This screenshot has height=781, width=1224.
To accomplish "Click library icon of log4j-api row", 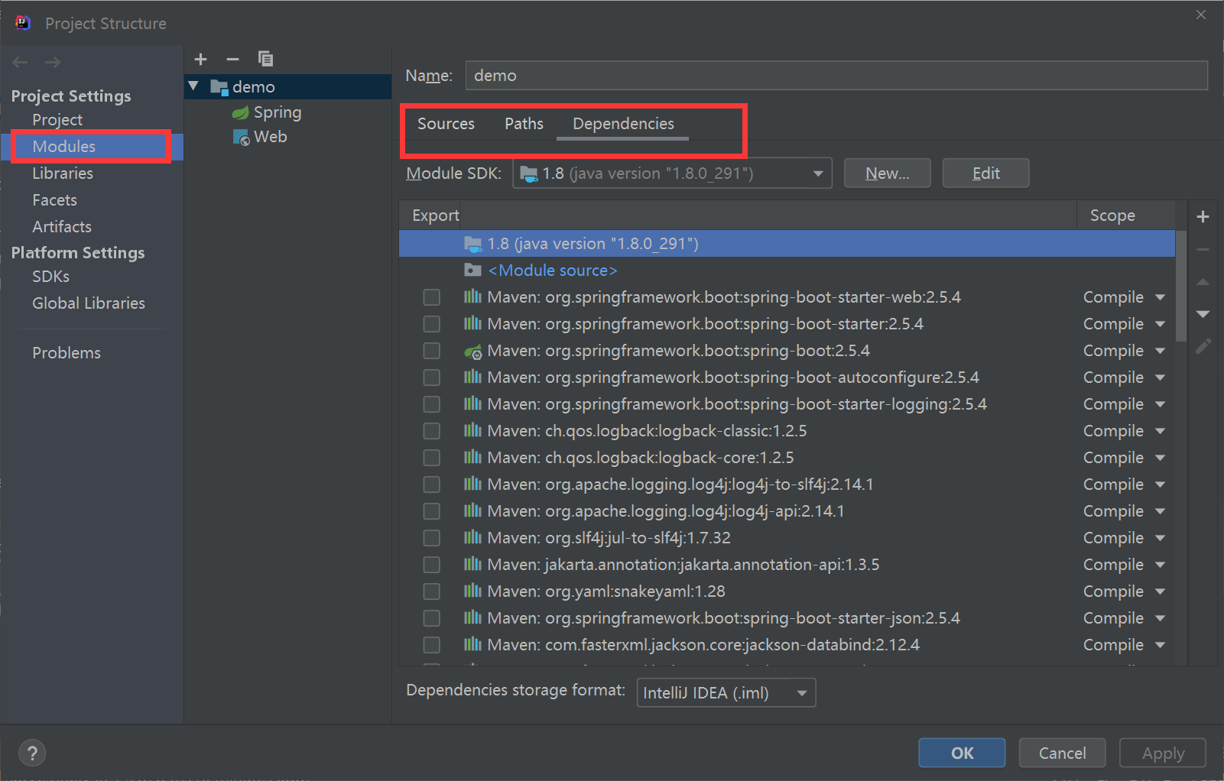I will (473, 510).
